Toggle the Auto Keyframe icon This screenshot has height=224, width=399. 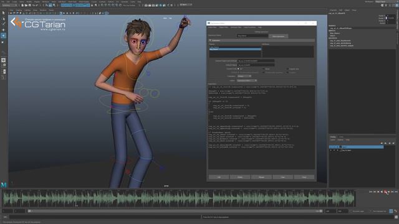[x=391, y=211]
